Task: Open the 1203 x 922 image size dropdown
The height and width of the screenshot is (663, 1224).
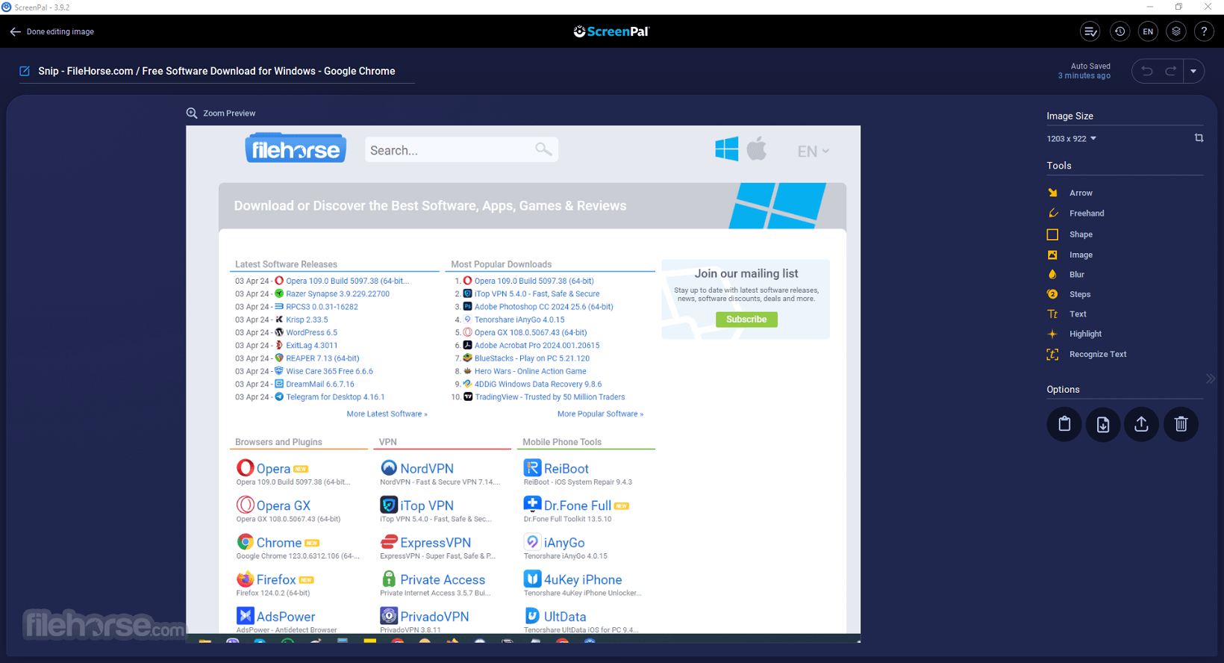Action: pos(1072,139)
